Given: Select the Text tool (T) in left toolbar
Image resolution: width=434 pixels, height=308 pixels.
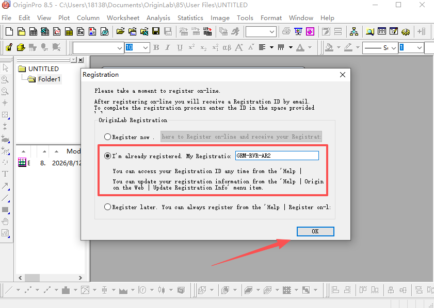Looking at the screenshot, I should click(x=5, y=174).
